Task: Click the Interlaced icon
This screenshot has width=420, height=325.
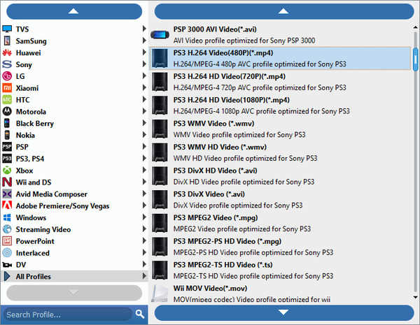Action: coord(7,253)
